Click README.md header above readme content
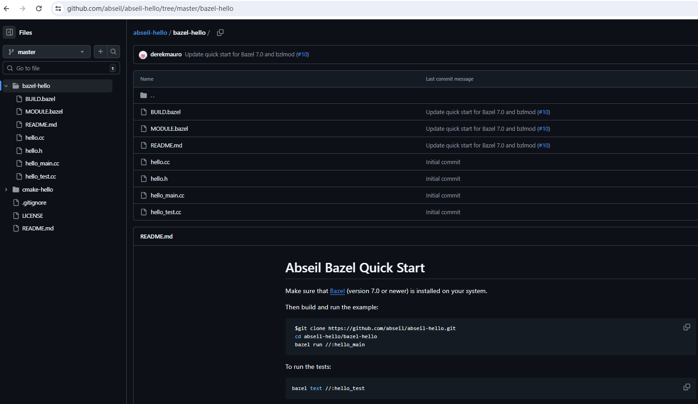This screenshot has height=404, width=698. pyautogui.click(x=156, y=236)
